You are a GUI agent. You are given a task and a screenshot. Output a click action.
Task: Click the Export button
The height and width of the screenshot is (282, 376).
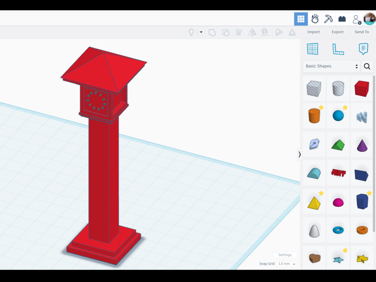337,32
